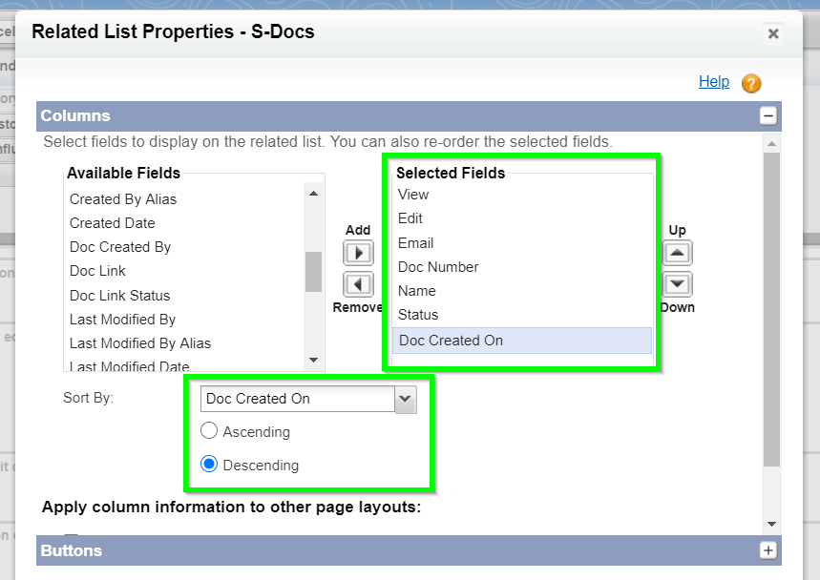
Task: Select Doc Link Status in Available Fields
Action: point(185,295)
